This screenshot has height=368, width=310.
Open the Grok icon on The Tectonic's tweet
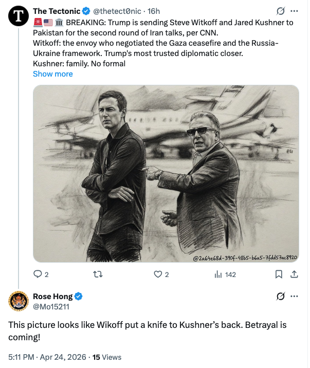pyautogui.click(x=281, y=11)
